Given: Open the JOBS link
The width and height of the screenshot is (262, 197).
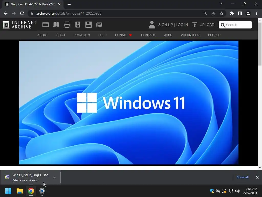Looking at the screenshot, I should tap(168, 35).
